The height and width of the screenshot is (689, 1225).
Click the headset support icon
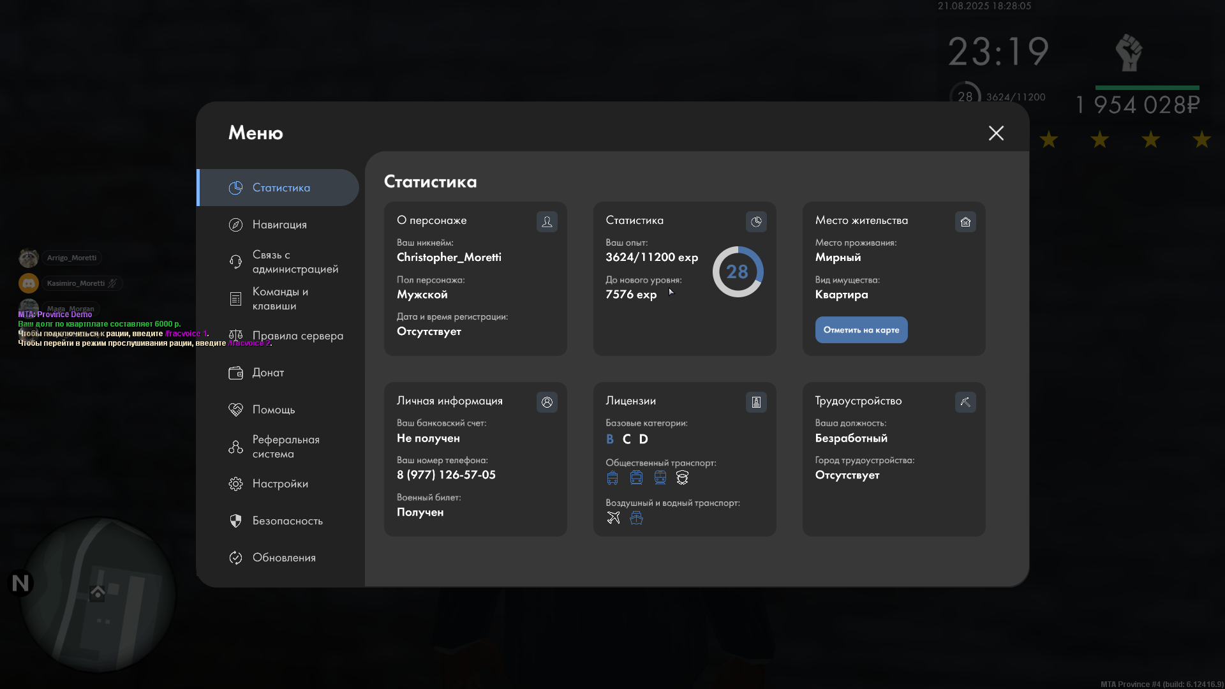click(235, 262)
